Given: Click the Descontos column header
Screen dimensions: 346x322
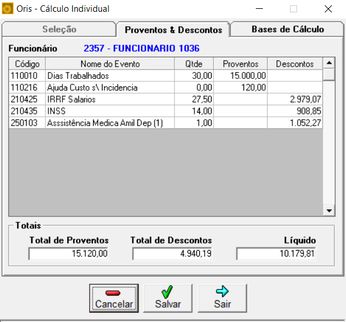Looking at the screenshot, I should [295, 64].
